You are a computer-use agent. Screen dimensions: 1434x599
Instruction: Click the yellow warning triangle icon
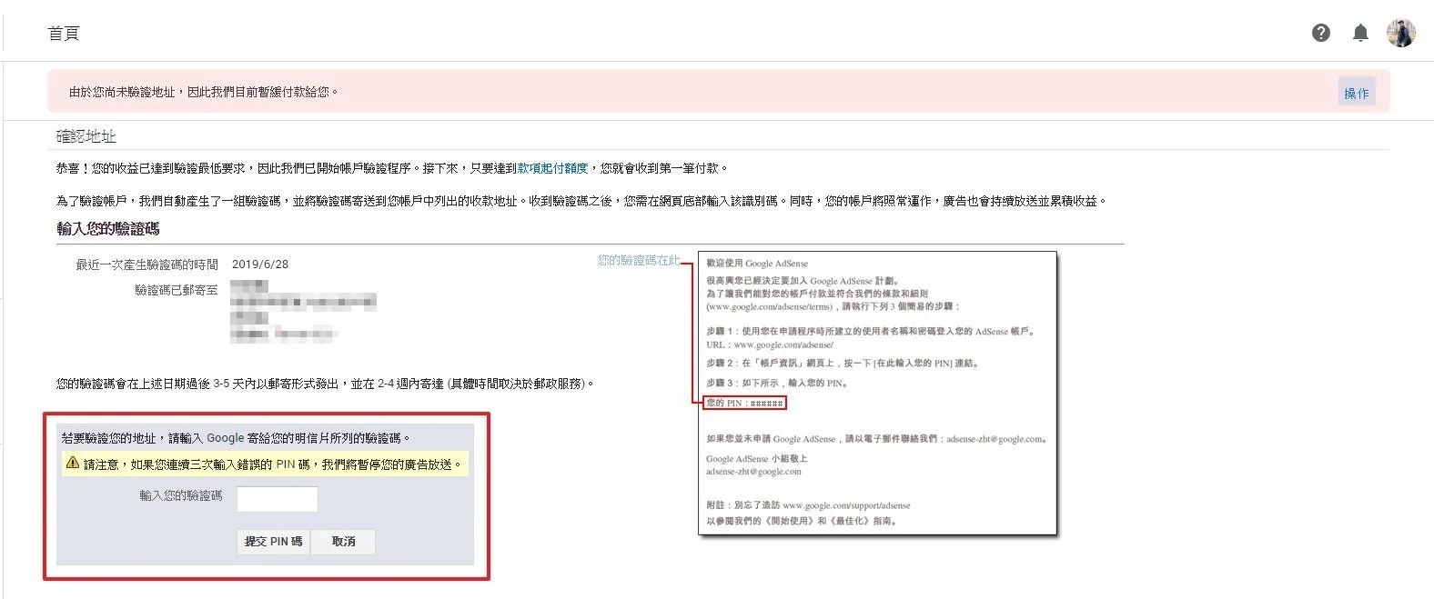click(x=73, y=464)
